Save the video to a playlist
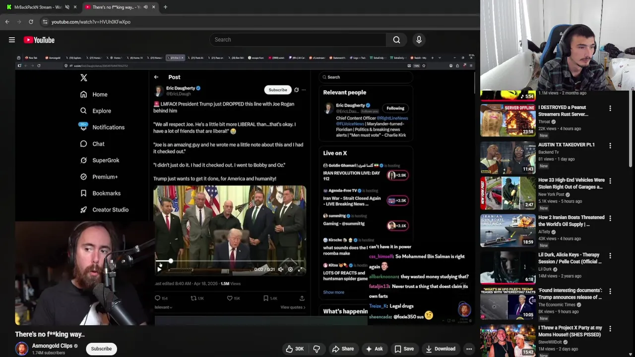Screen dimensions: 635x357 click(404, 349)
